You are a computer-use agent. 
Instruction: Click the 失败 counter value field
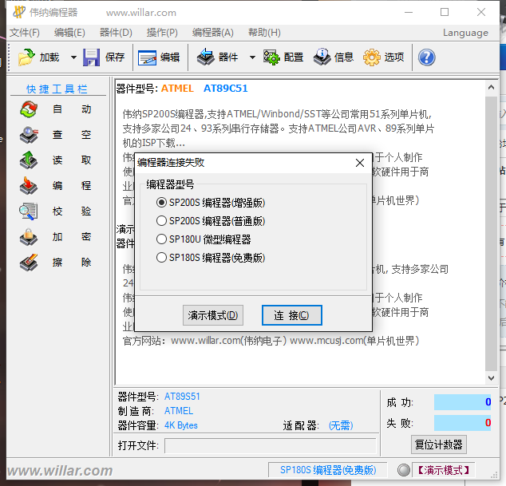tap(462, 423)
